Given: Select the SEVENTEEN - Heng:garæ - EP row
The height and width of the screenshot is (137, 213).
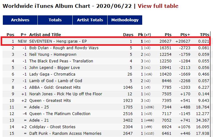Looking at the screenshot, I should point(106,41).
